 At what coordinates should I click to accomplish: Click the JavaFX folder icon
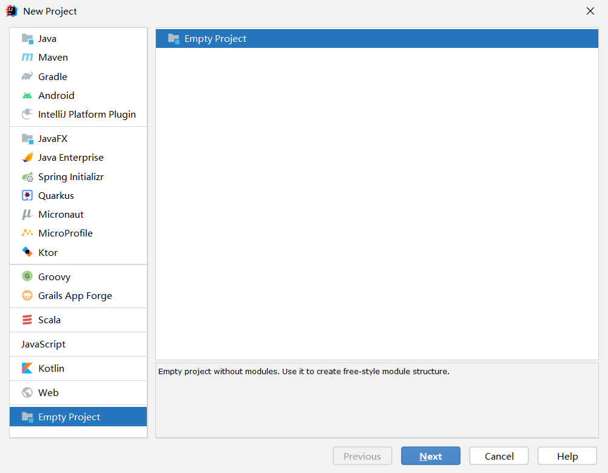[x=27, y=139]
